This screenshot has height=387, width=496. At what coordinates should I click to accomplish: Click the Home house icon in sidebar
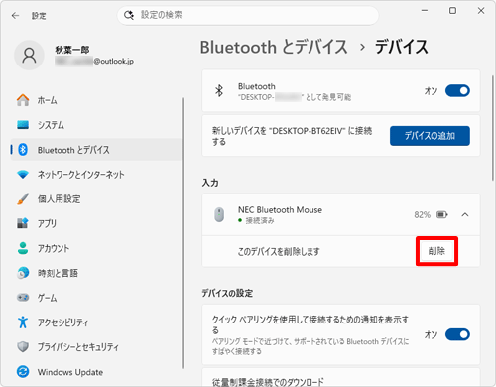23,100
